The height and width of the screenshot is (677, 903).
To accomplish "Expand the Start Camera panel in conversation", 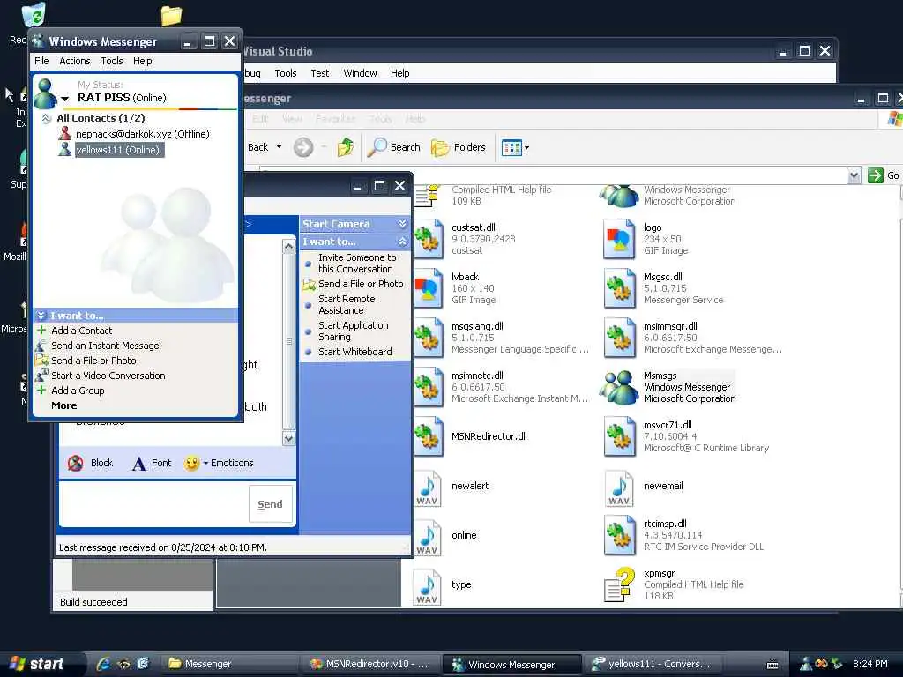I will pyautogui.click(x=402, y=224).
